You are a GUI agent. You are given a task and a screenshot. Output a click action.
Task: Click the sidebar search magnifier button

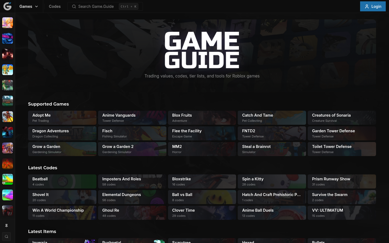click(x=6, y=237)
